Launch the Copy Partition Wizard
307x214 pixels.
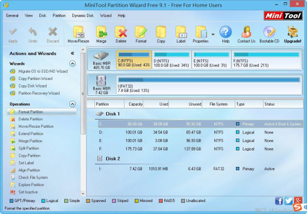pyautogui.click(x=35, y=78)
